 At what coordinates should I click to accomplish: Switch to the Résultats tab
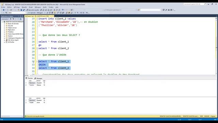[x=29, y=78]
